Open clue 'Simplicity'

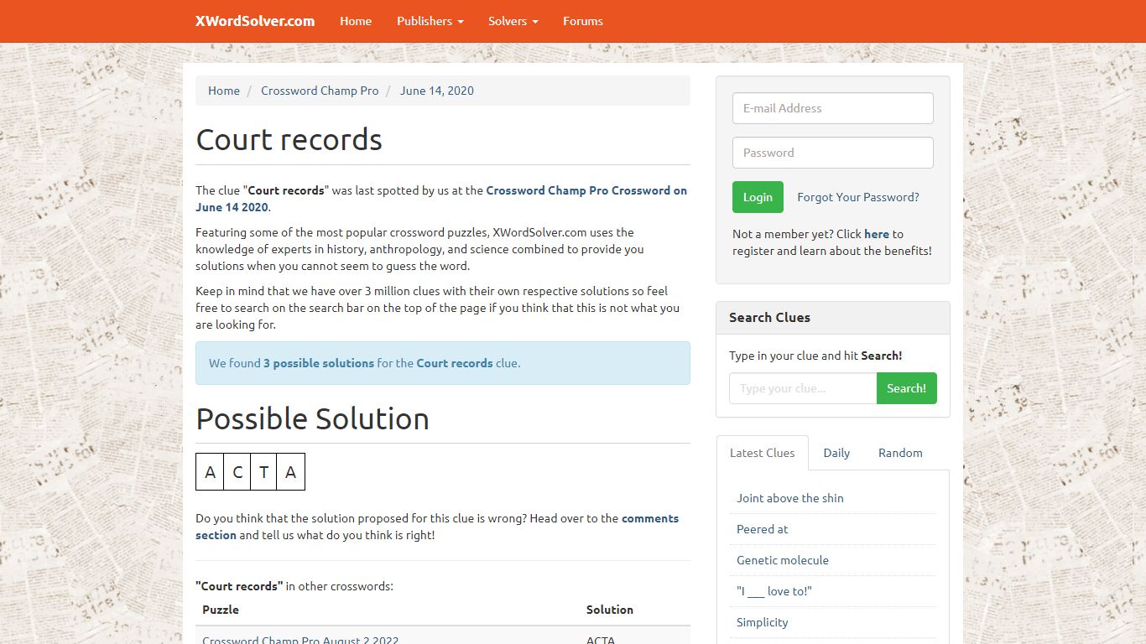[x=763, y=622]
